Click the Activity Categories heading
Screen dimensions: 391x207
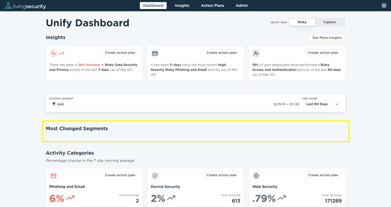(70, 153)
